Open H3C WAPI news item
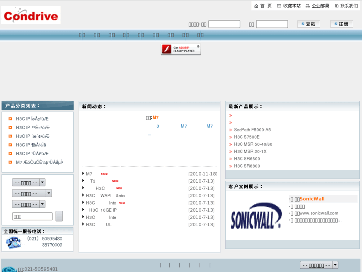The image size is (362, 272). coord(106,196)
